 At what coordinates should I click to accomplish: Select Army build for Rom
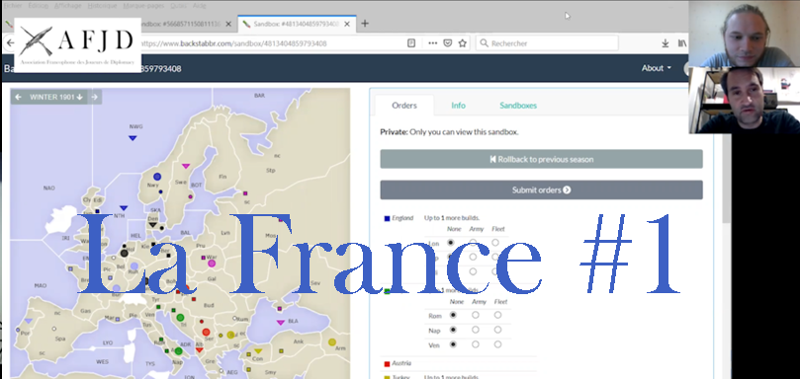[x=476, y=315]
